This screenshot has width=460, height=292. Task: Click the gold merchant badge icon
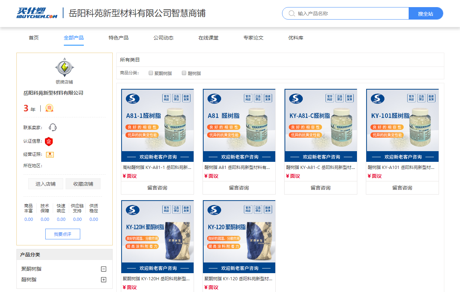coord(49,108)
